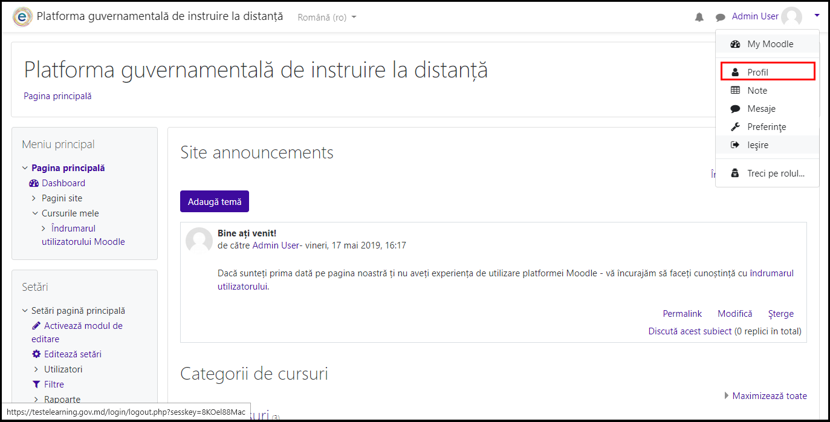Collapse Cursurile mele tree node
The width and height of the screenshot is (830, 422).
tap(34, 213)
